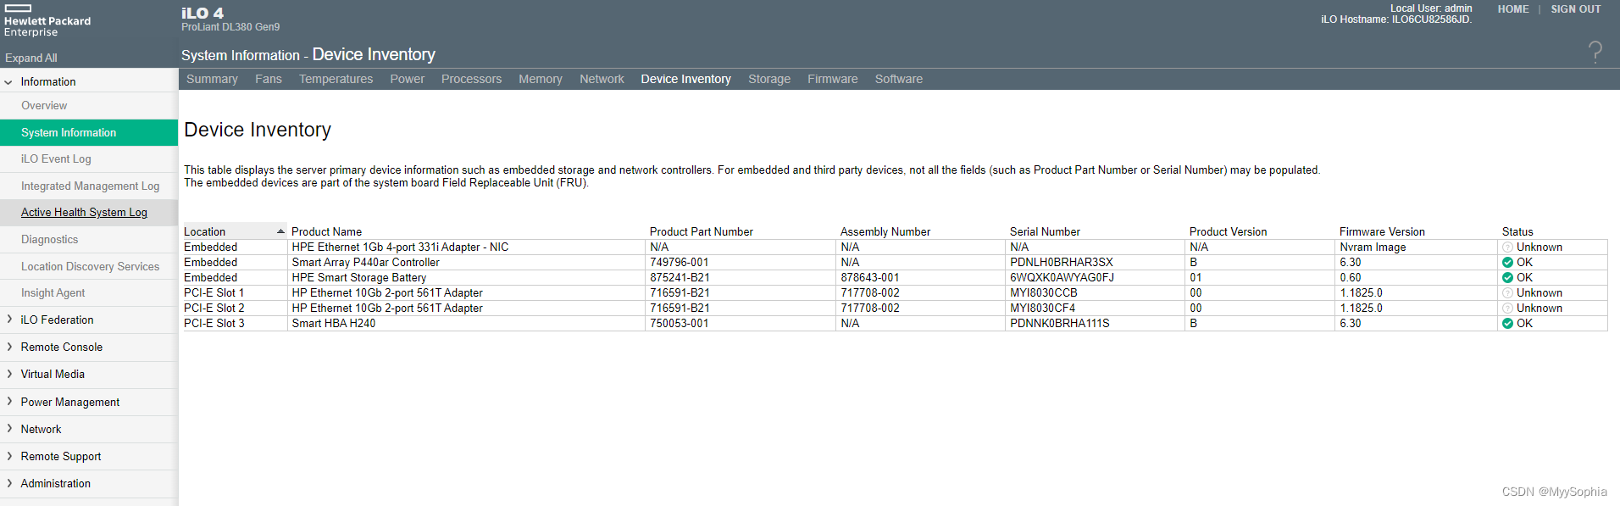
Task: Switch to the Fans tab
Action: pos(269,79)
